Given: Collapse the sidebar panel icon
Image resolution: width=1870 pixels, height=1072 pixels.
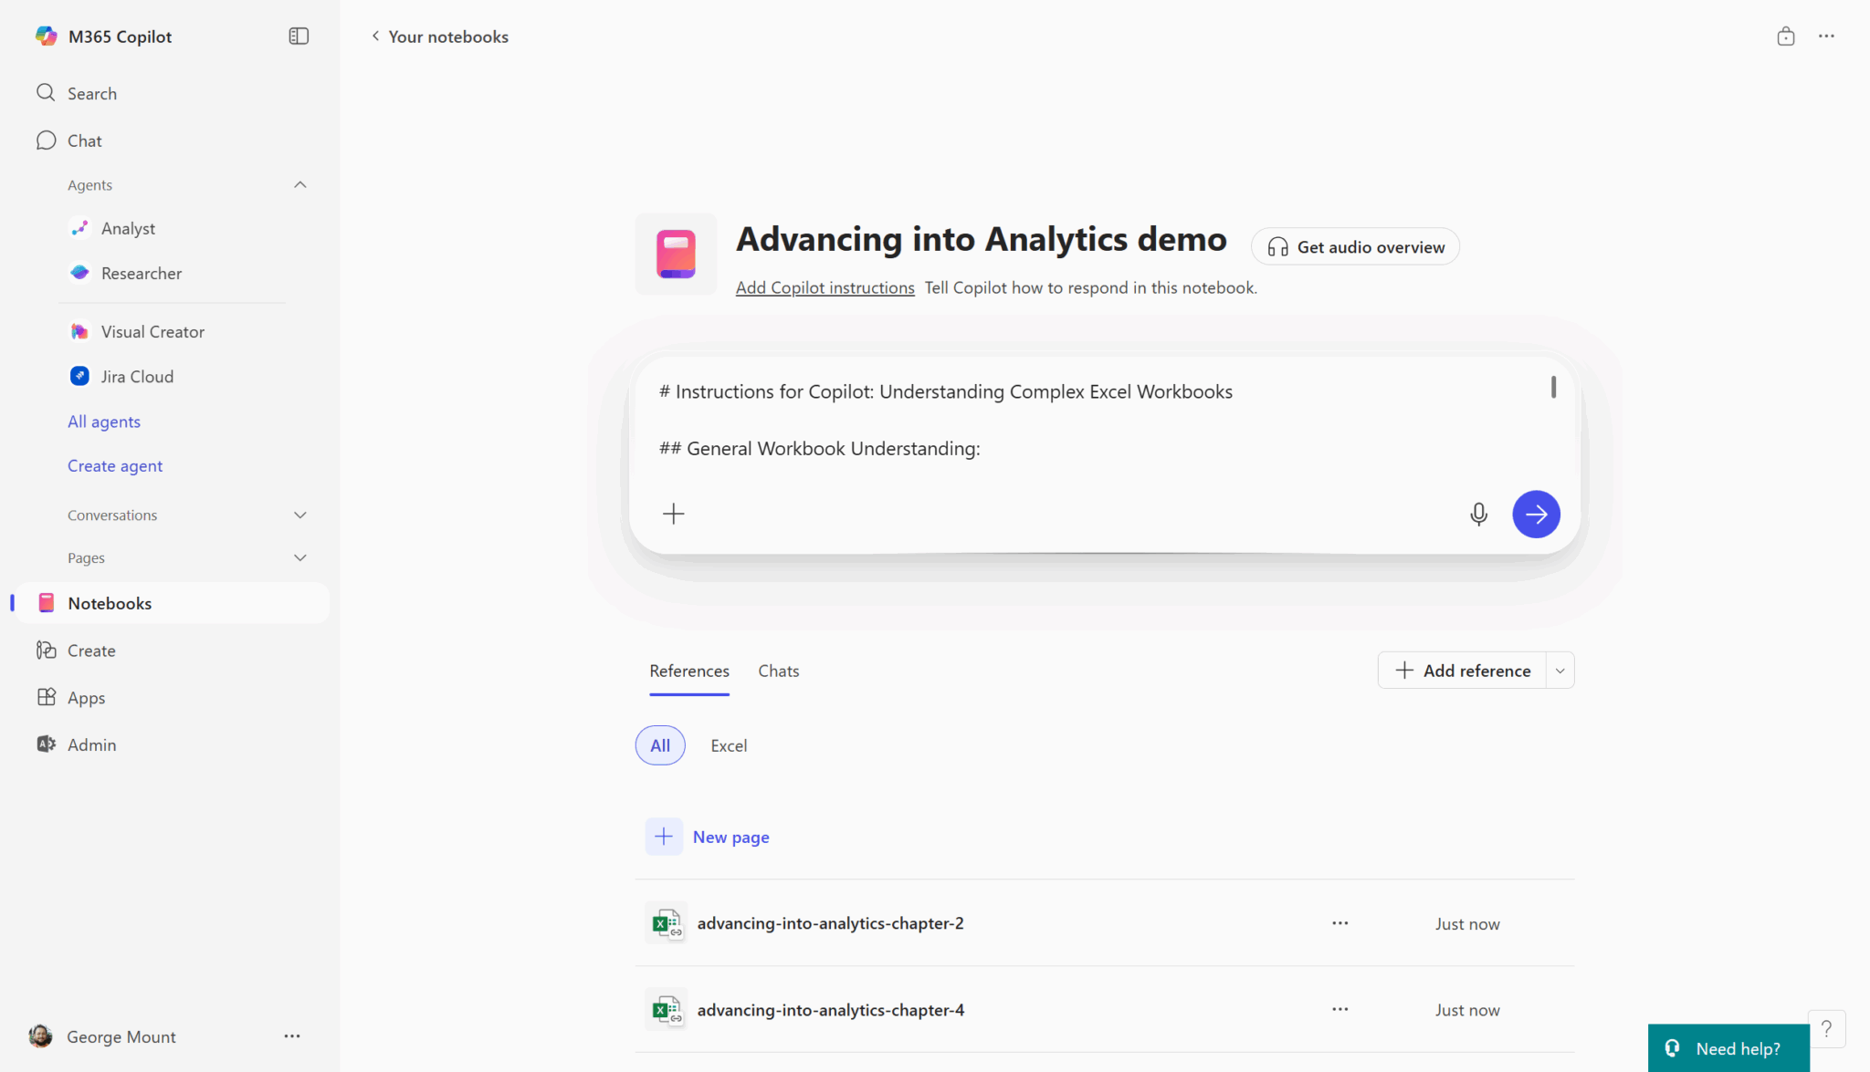Looking at the screenshot, I should 299,36.
